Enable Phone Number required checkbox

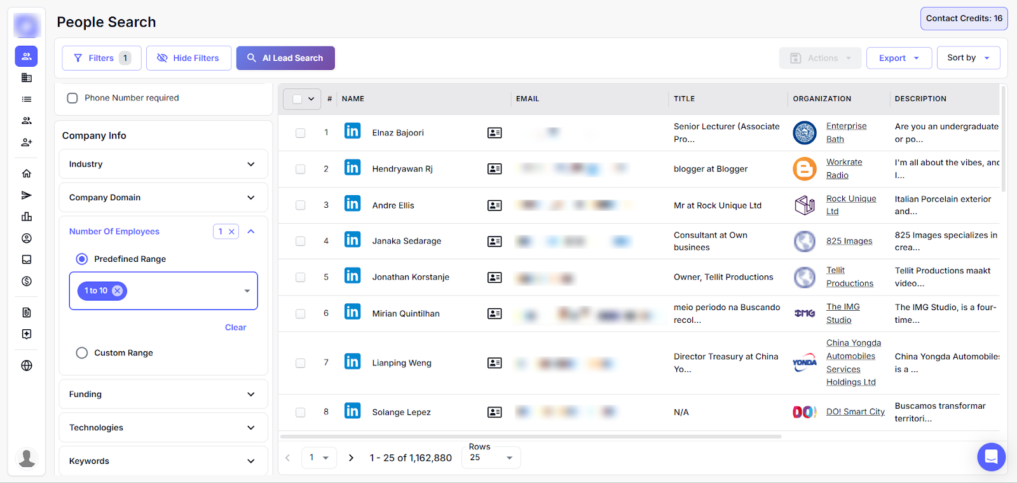tap(72, 98)
